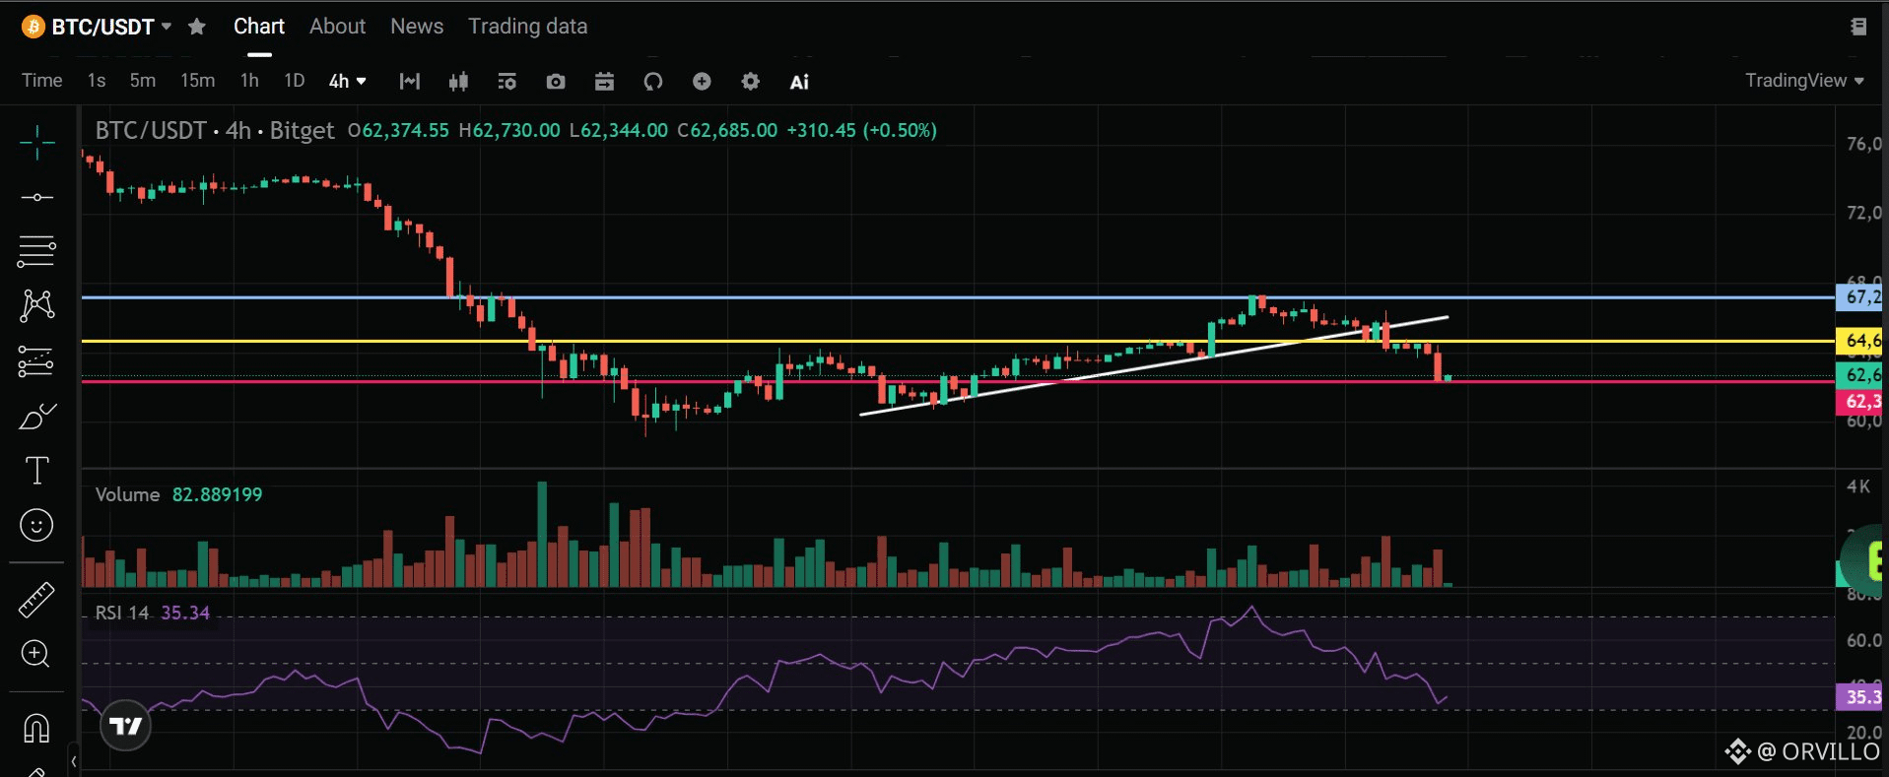Open the Fibonacci retracement tool
The image size is (1889, 777).
tap(36, 251)
